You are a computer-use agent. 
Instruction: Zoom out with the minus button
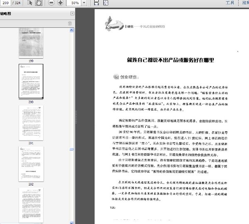(51, 3)
